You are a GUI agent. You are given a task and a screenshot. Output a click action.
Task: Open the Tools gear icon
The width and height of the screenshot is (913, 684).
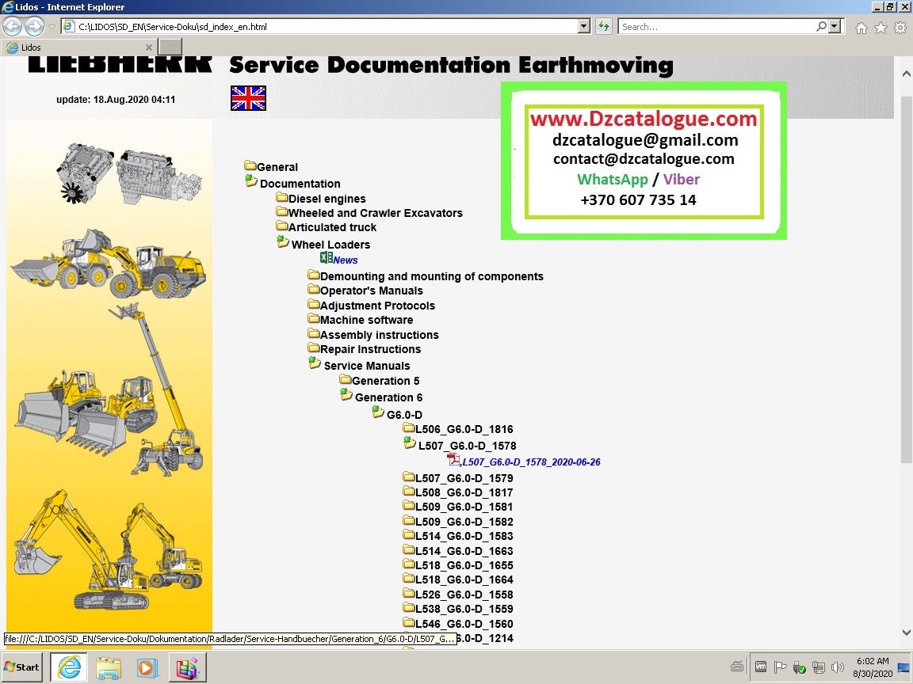900,28
